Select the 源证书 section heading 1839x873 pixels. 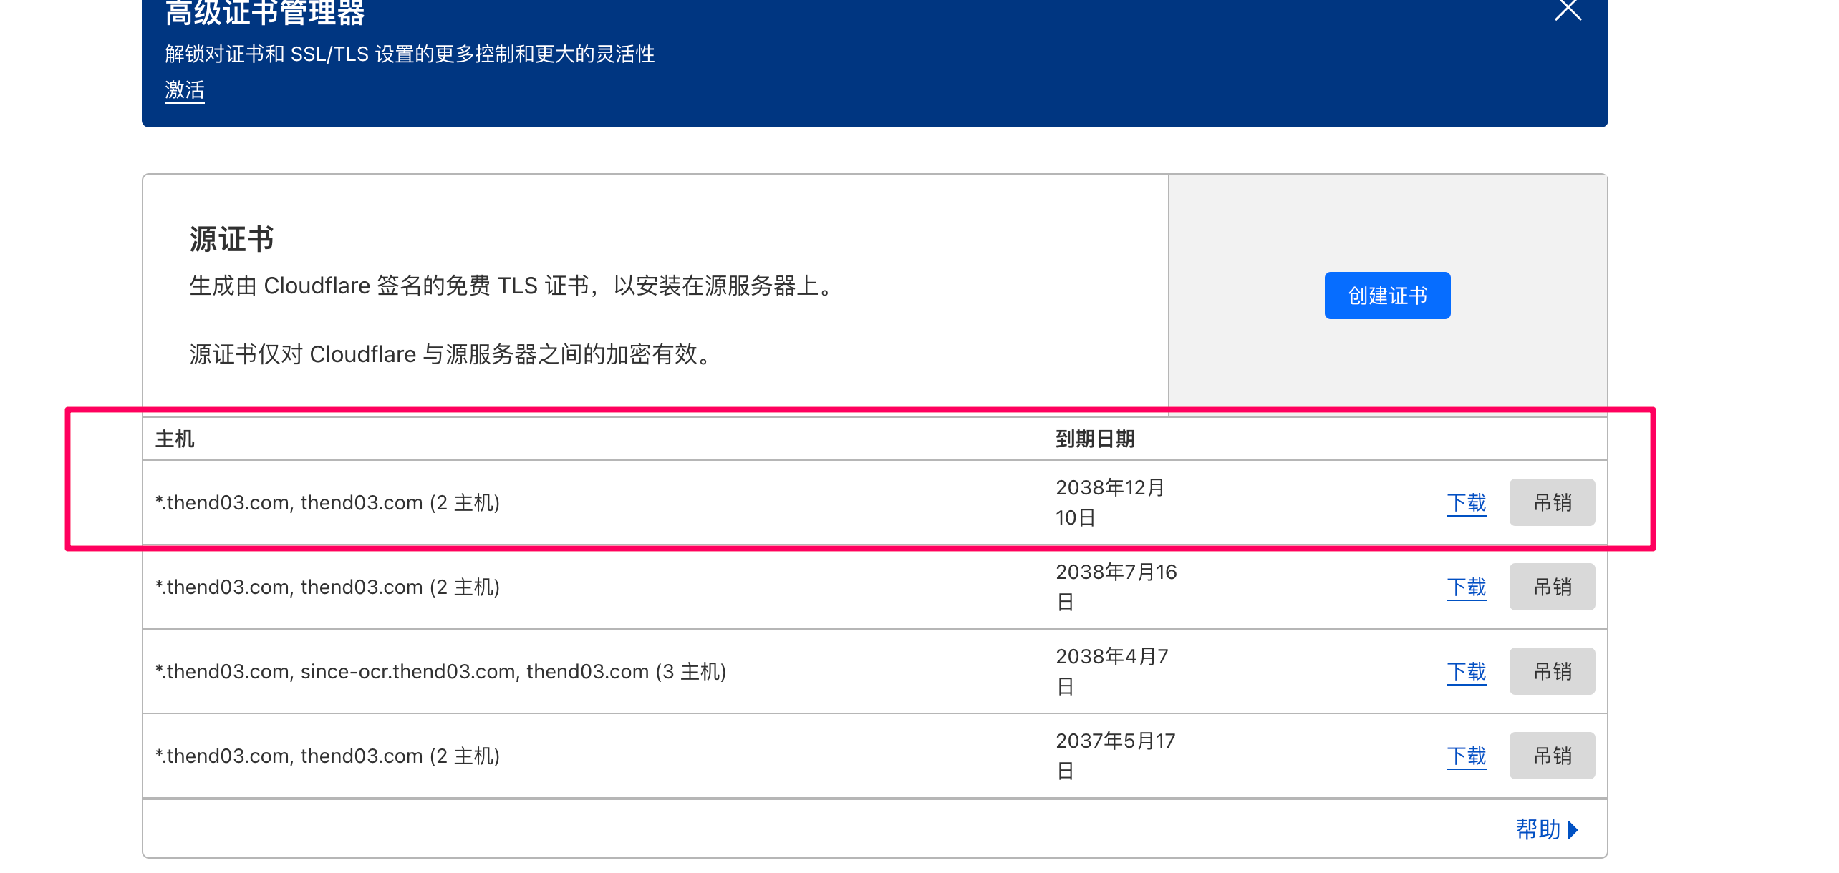(x=231, y=239)
